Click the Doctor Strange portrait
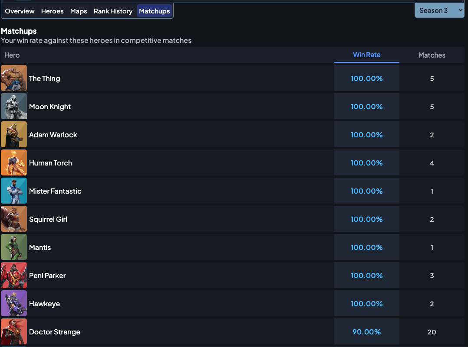 (14, 331)
